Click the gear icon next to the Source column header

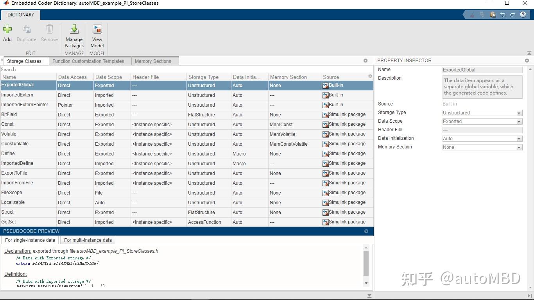370,77
